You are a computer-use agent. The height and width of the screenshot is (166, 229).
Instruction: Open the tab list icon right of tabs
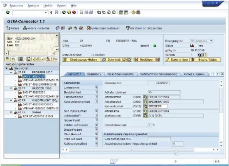point(222,74)
